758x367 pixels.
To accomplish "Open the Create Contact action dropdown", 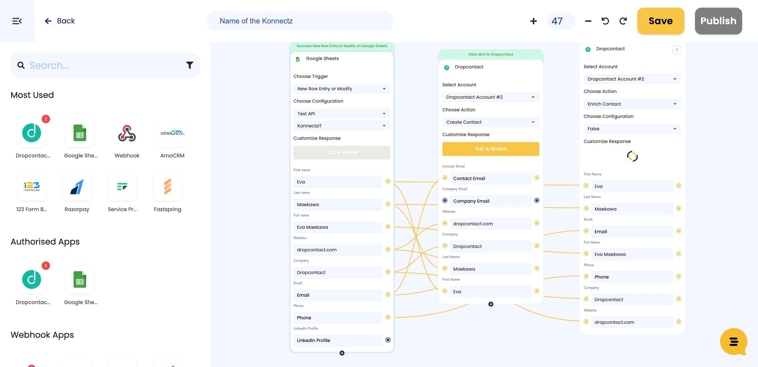I will tap(491, 122).
